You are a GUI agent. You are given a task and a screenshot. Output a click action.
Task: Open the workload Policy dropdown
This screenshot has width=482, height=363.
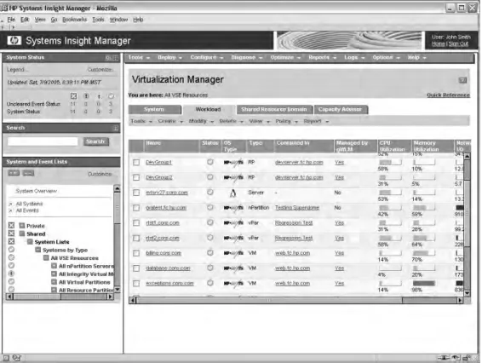click(286, 121)
